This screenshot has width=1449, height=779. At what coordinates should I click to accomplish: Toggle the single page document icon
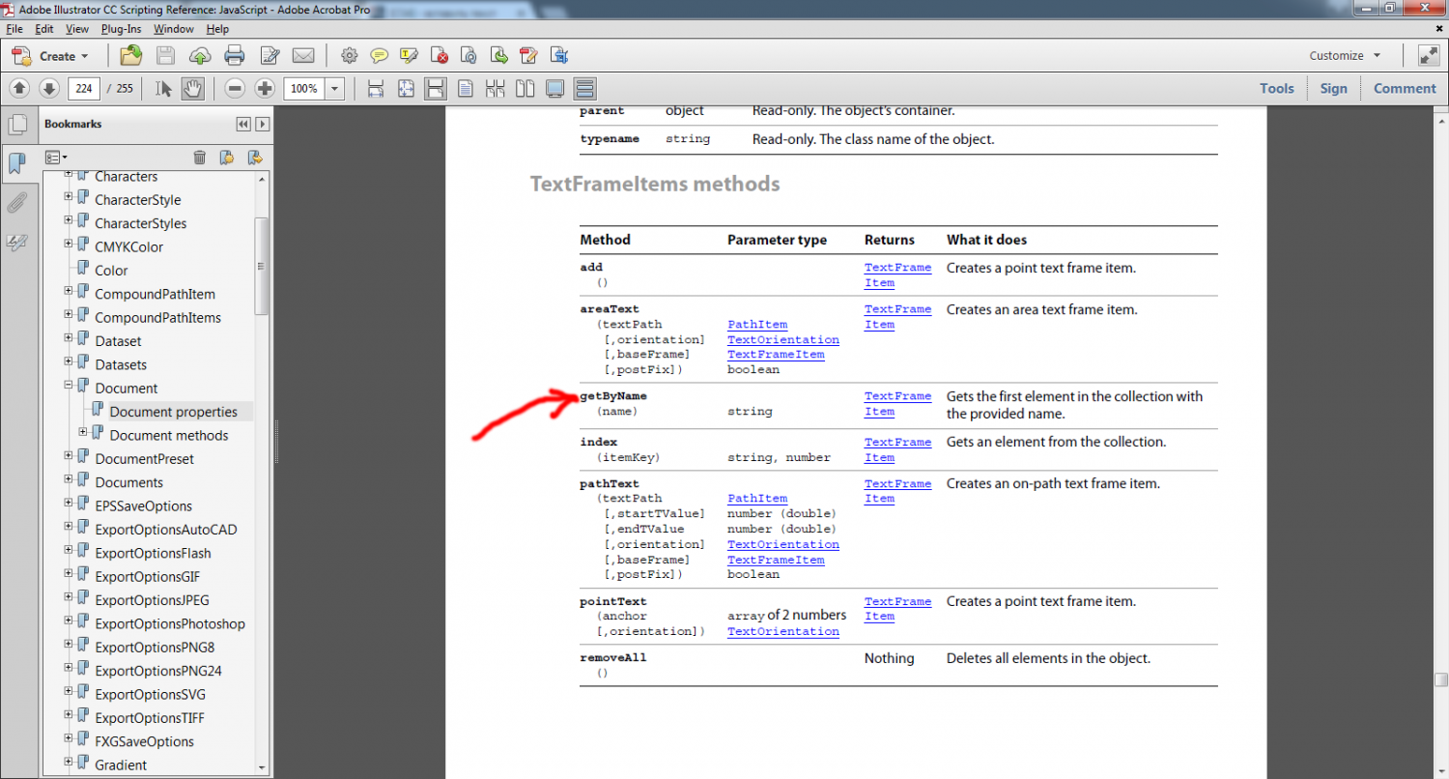(x=465, y=88)
